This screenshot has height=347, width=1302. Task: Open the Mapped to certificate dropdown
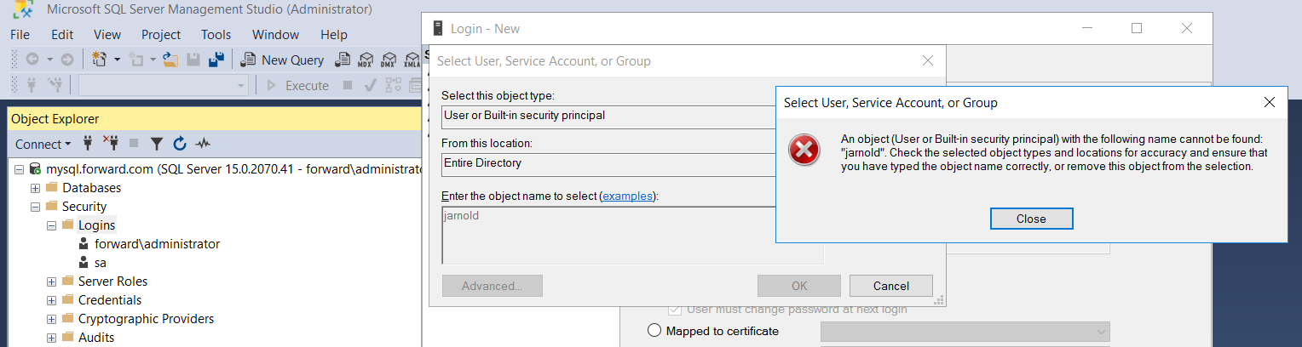coord(965,331)
